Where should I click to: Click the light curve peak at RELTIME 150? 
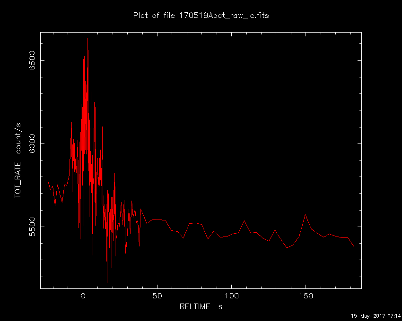click(306, 215)
